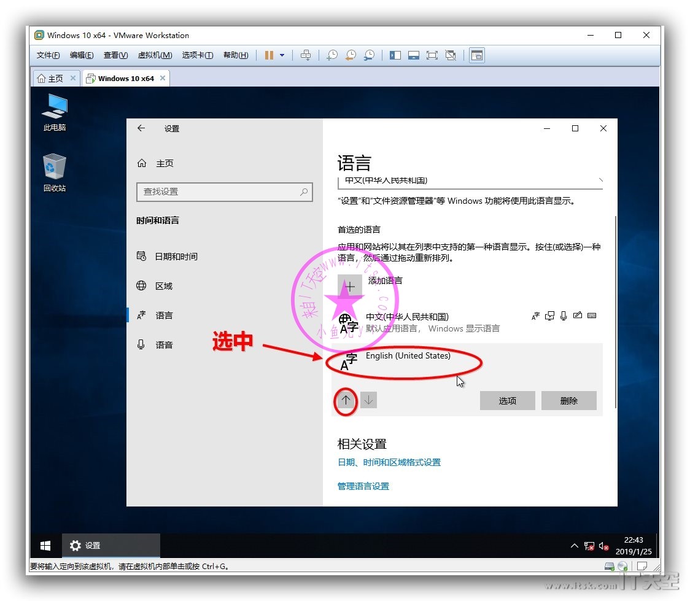
Task: Select the 回收站 recycle bin icon
Action: pyautogui.click(x=55, y=173)
